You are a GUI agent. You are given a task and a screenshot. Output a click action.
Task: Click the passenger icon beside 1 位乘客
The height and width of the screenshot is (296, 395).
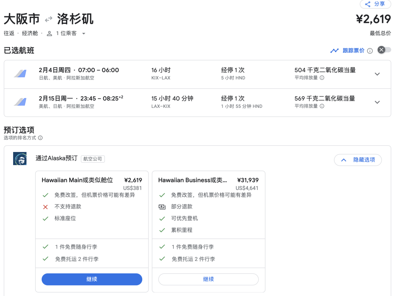(x=49, y=33)
